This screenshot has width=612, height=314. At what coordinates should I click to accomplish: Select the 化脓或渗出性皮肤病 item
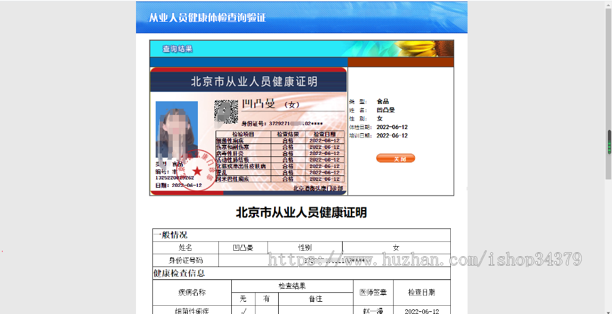(x=241, y=166)
